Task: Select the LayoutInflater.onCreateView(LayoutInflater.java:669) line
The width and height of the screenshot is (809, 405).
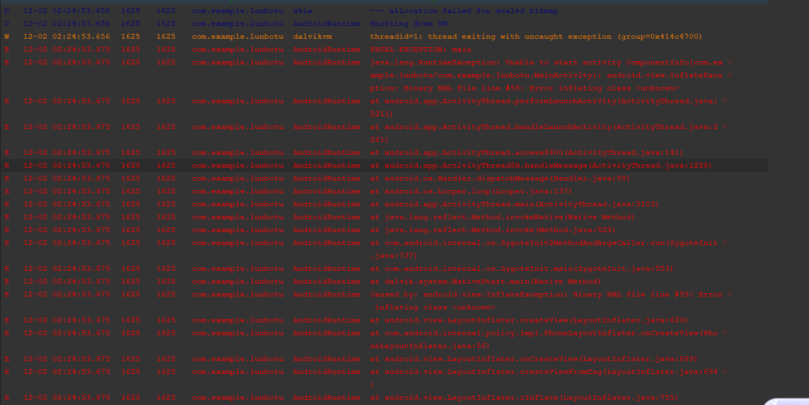Action: (534, 359)
